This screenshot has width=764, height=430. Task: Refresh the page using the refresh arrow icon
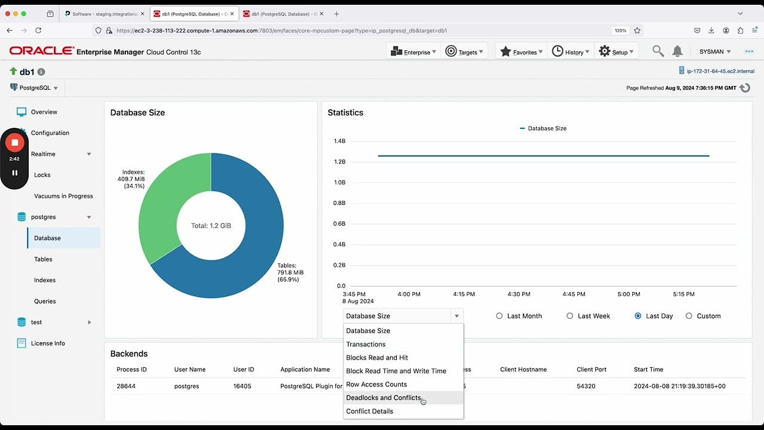744,87
